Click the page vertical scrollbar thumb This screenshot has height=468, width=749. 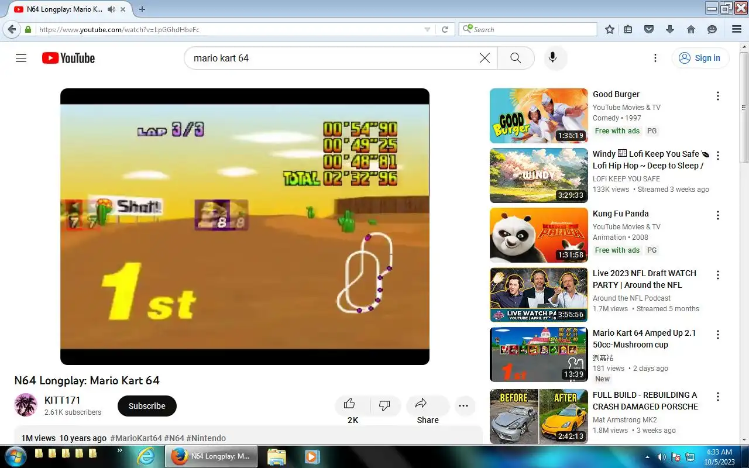pos(744,107)
